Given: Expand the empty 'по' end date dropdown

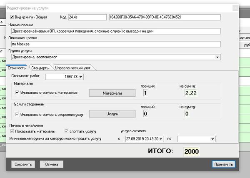Looking at the screenshot, I should [x=213, y=138].
